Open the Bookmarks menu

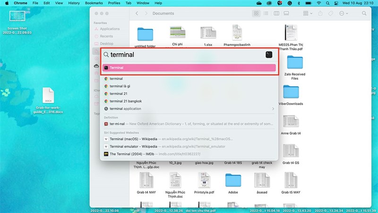pos(94,3)
